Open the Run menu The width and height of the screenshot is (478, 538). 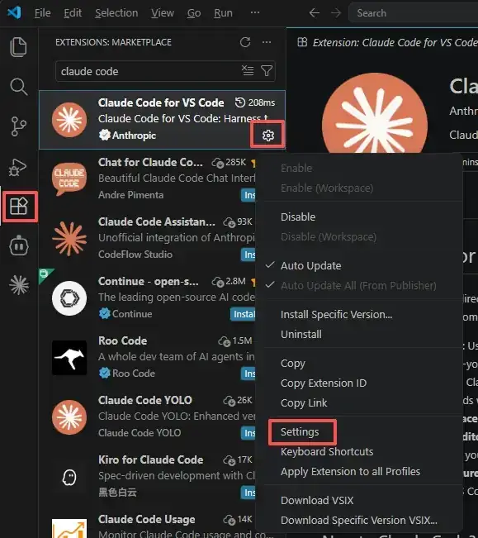223,13
